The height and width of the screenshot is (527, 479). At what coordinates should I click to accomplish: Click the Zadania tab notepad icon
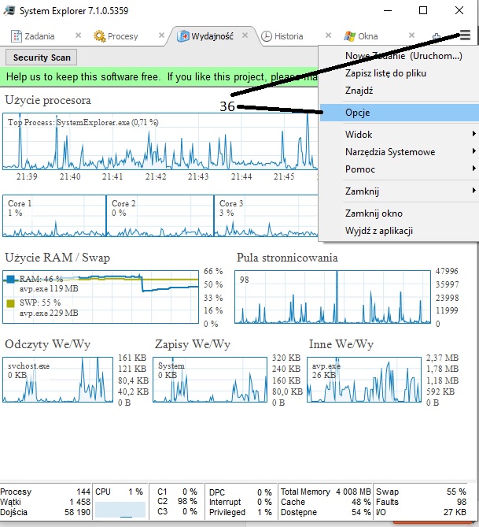pos(16,36)
